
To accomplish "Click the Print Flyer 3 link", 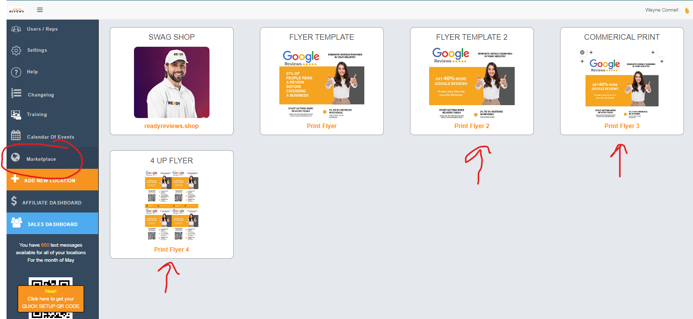I will coord(621,126).
